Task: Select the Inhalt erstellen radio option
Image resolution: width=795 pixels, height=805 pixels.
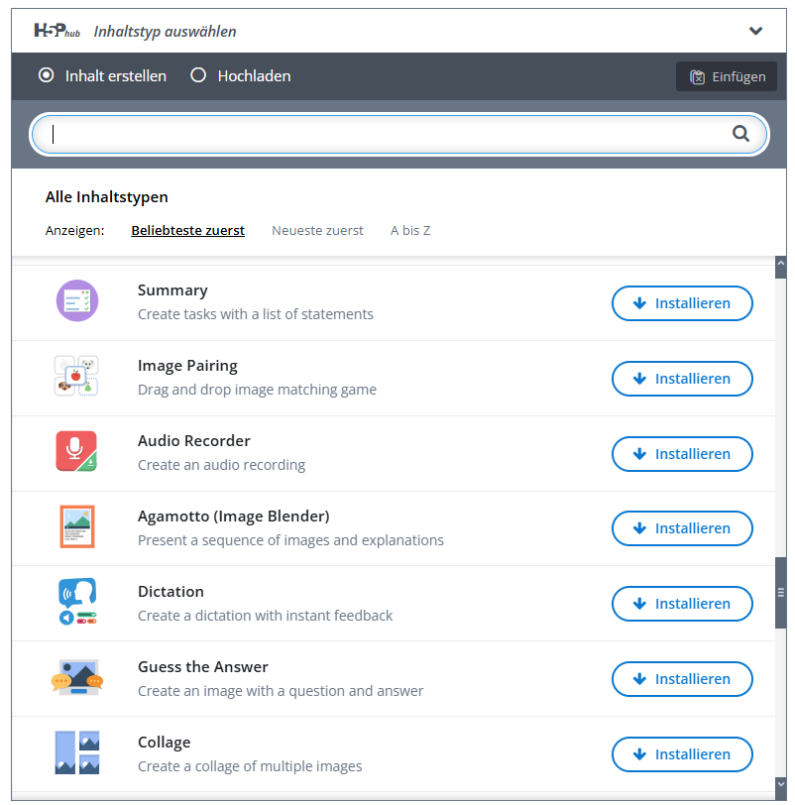Action: tap(47, 75)
